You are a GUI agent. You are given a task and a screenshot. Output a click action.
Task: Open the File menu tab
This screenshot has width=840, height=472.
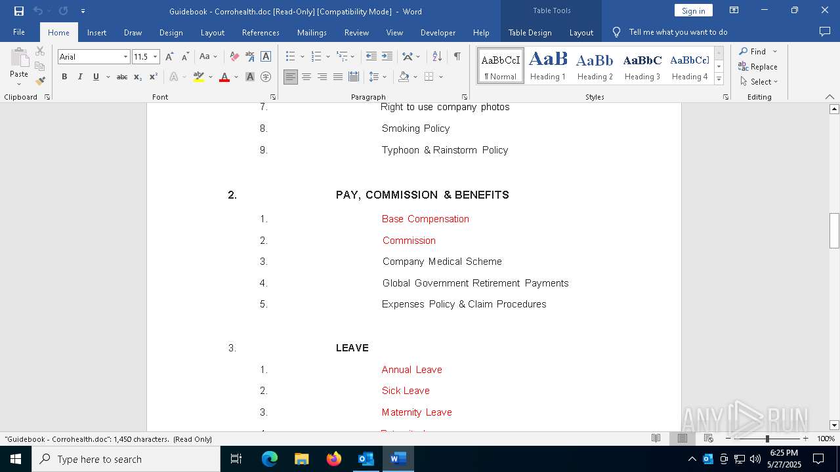click(x=19, y=32)
